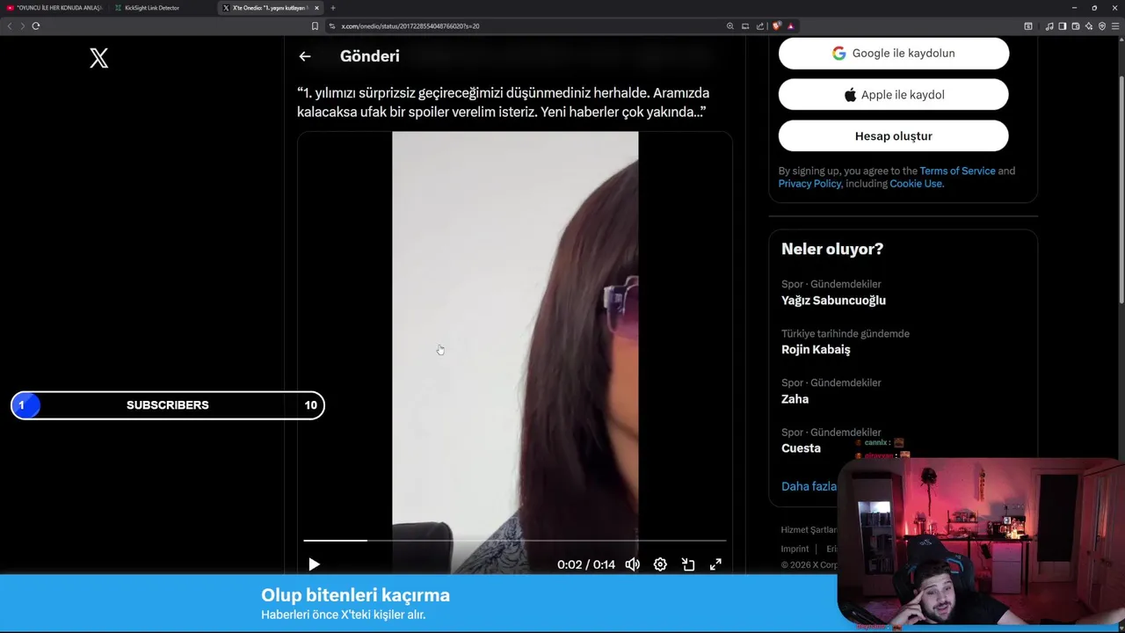The width and height of the screenshot is (1125, 633).
Task: Click the Imprint footer link
Action: click(x=795, y=549)
